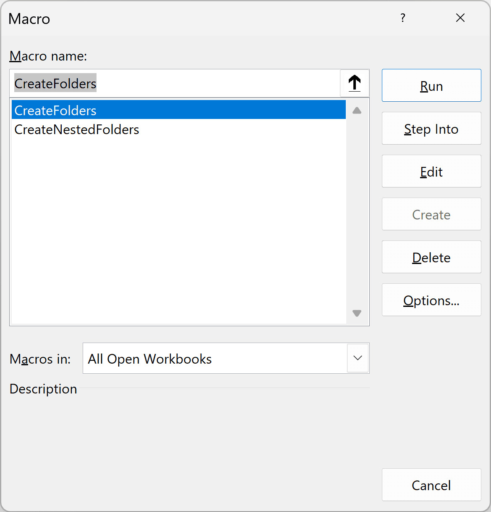Screen dimensions: 491x512
Task: Run the CreateFolders macro
Action: 431,85
